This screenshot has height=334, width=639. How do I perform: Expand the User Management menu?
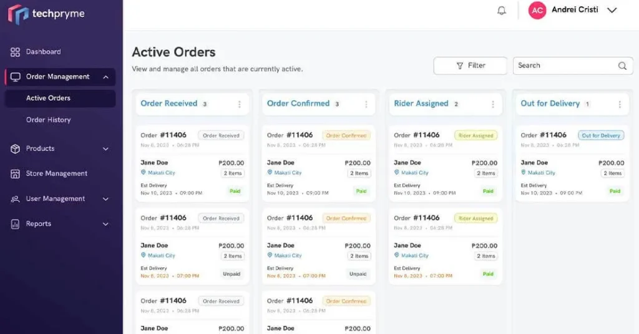click(x=105, y=199)
